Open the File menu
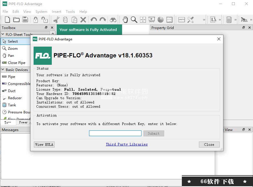The height and width of the screenshot is (187, 253). point(5,12)
